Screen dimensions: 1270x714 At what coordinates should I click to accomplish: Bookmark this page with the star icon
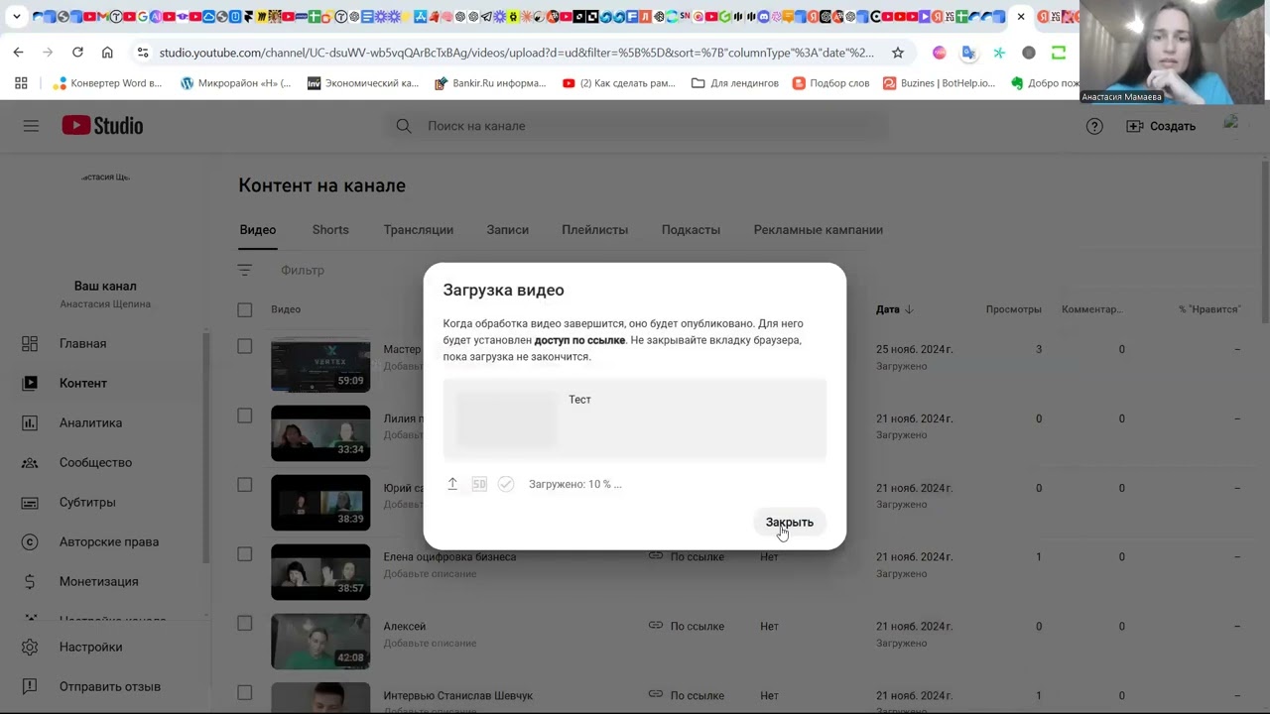tap(898, 53)
